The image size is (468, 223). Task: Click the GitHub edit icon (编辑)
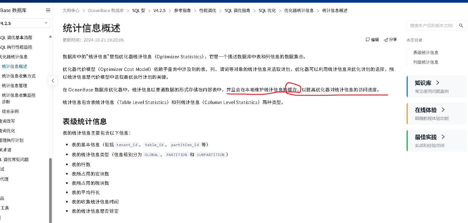(368, 40)
